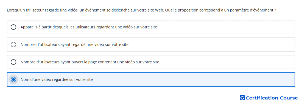
Task: Click the highlighted blue-bordered answer card's empty area
Action: [x=193, y=80]
